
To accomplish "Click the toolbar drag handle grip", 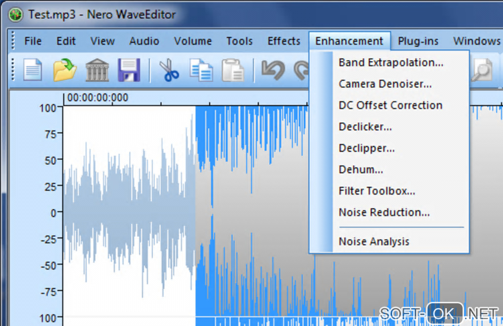I will click(13, 70).
